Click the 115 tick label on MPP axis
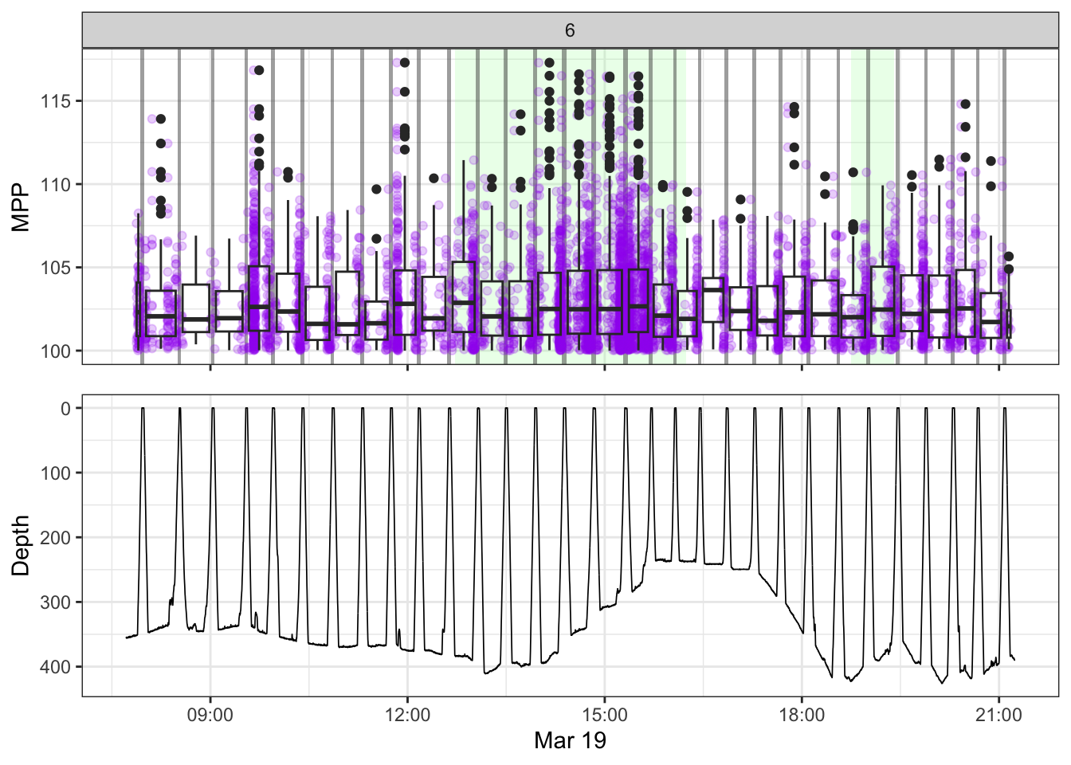Screen dimensions: 1071x765 click(x=58, y=101)
